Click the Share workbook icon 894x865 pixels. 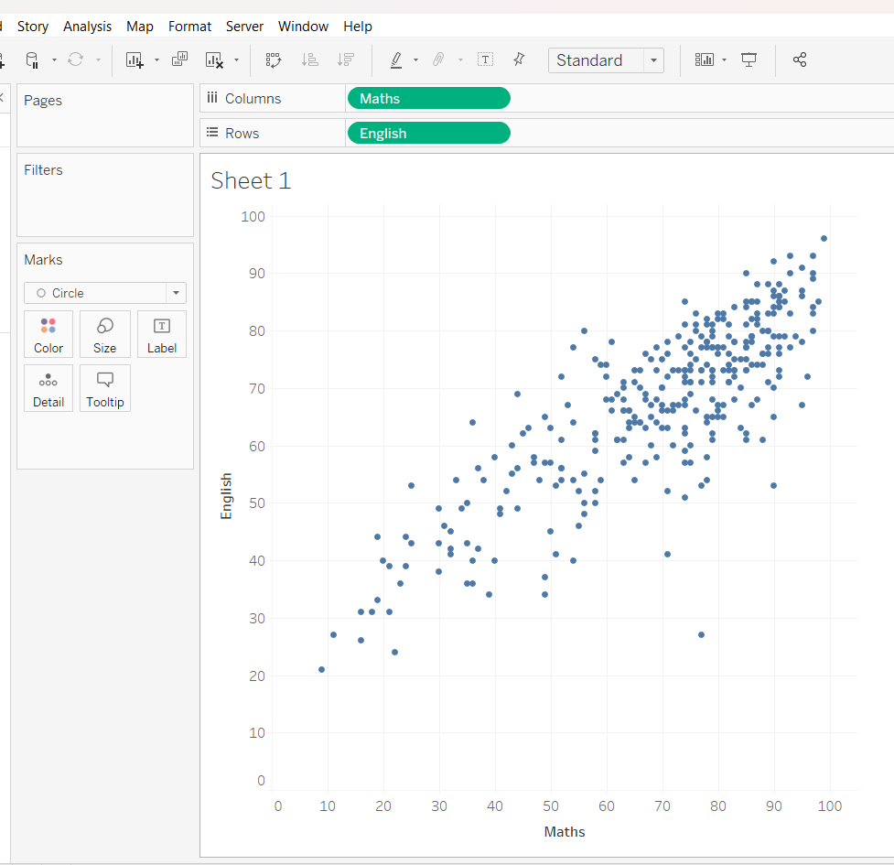point(800,60)
